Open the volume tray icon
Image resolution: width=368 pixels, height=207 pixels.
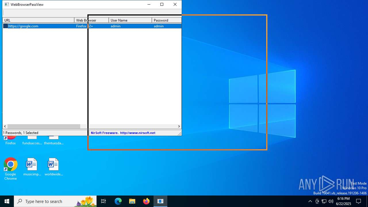pyautogui.click(x=331, y=201)
